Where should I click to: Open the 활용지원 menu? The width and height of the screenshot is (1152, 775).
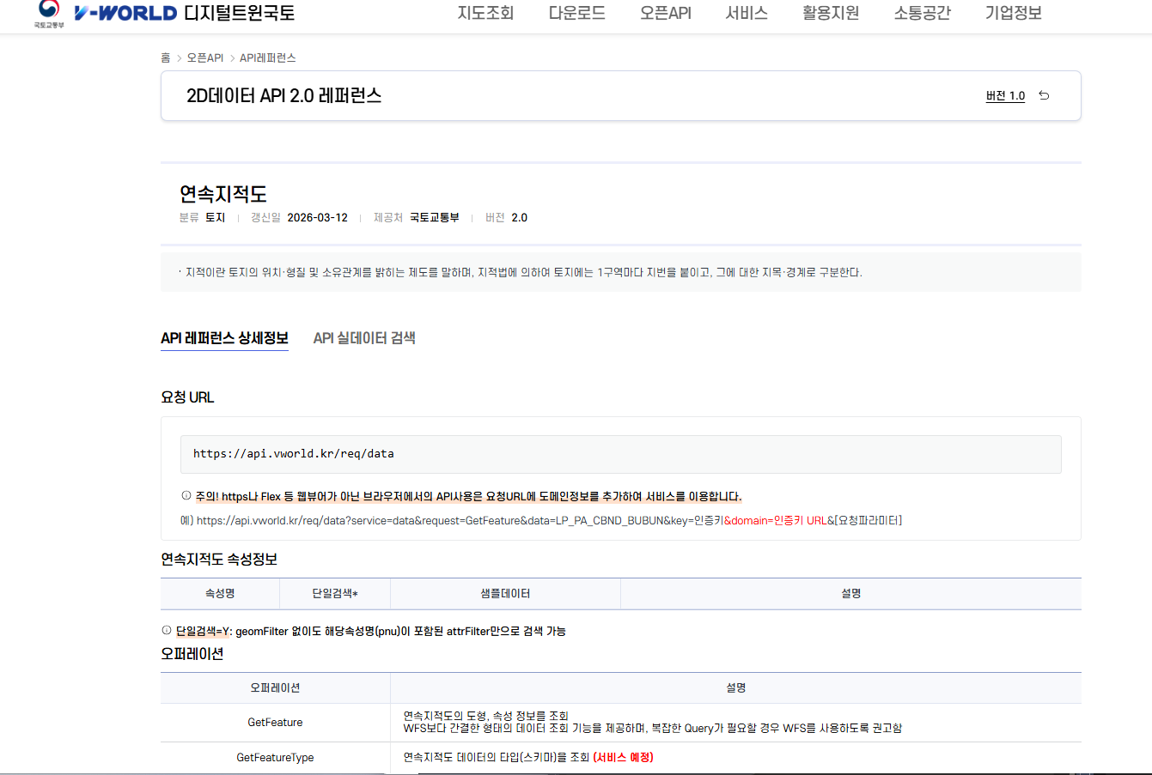tap(831, 13)
